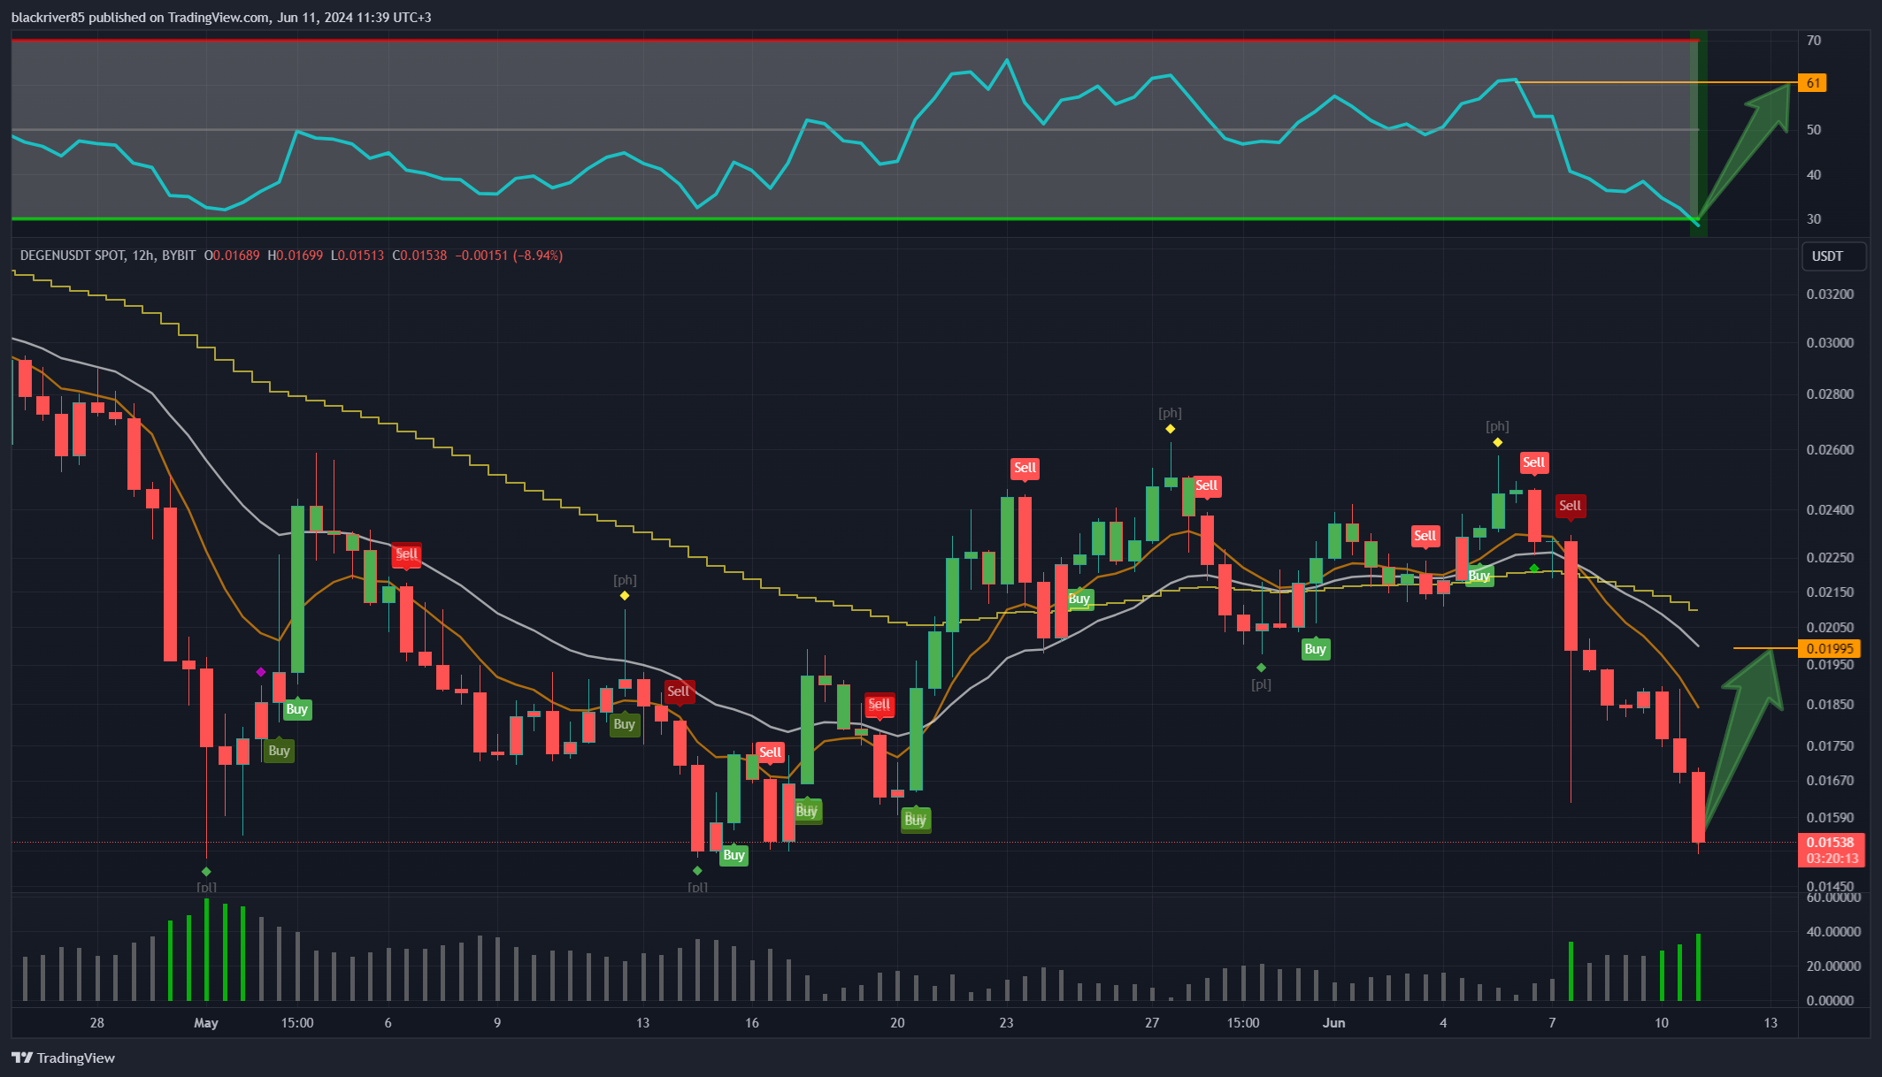
Task: Click 0.01850 on the price scale
Action: (x=1830, y=705)
